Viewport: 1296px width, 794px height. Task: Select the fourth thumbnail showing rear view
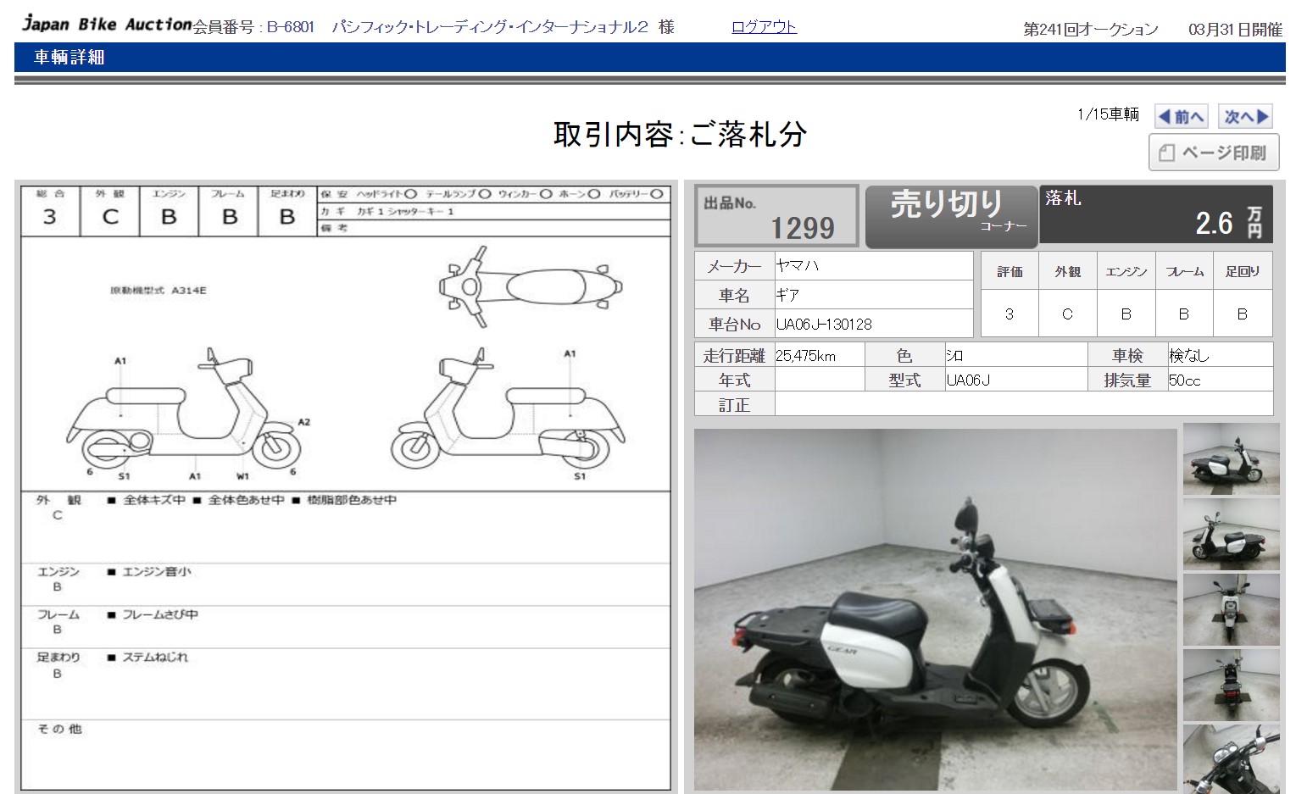(x=1231, y=684)
